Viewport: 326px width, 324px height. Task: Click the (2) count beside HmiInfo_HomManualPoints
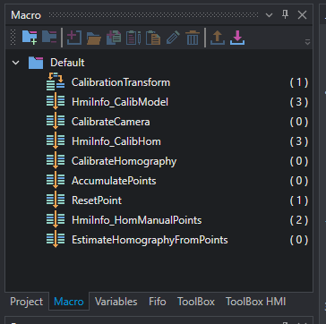coord(299,220)
